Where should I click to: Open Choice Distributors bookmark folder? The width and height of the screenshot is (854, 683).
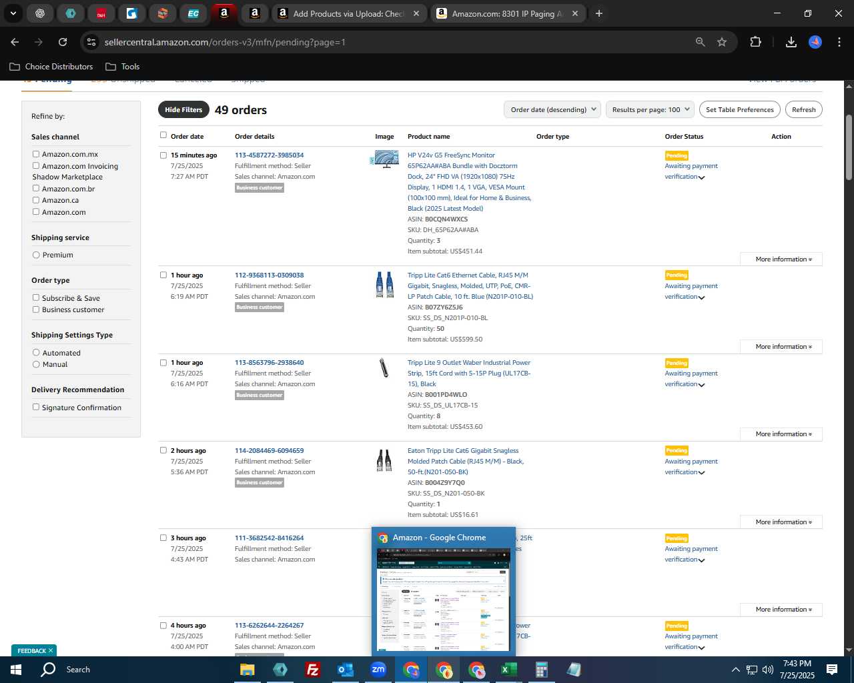point(51,67)
